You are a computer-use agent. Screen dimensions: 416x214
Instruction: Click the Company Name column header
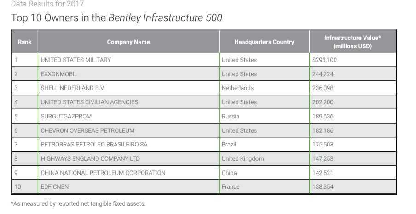tap(128, 42)
